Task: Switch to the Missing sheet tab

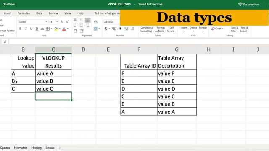Action: tap(37, 148)
